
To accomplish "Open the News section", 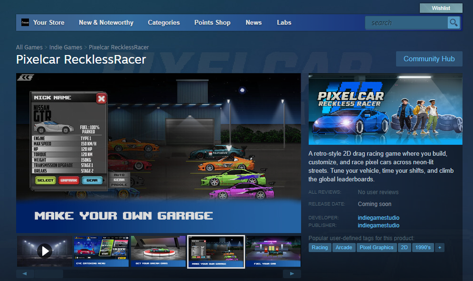I will [x=254, y=22].
